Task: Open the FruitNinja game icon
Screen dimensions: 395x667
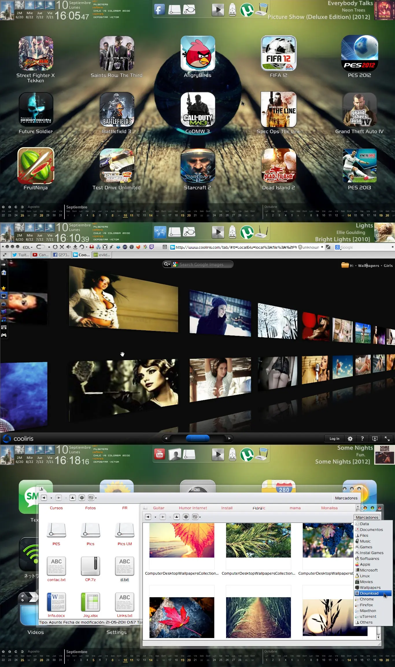Action: [36, 165]
